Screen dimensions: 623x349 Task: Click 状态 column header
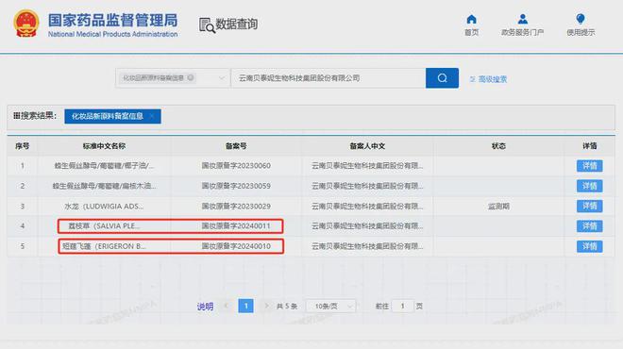[498, 146]
